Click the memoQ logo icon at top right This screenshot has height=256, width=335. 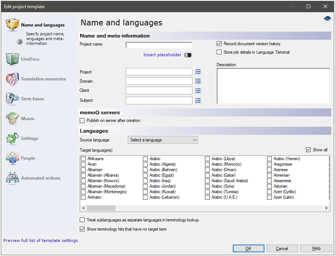(327, 19)
